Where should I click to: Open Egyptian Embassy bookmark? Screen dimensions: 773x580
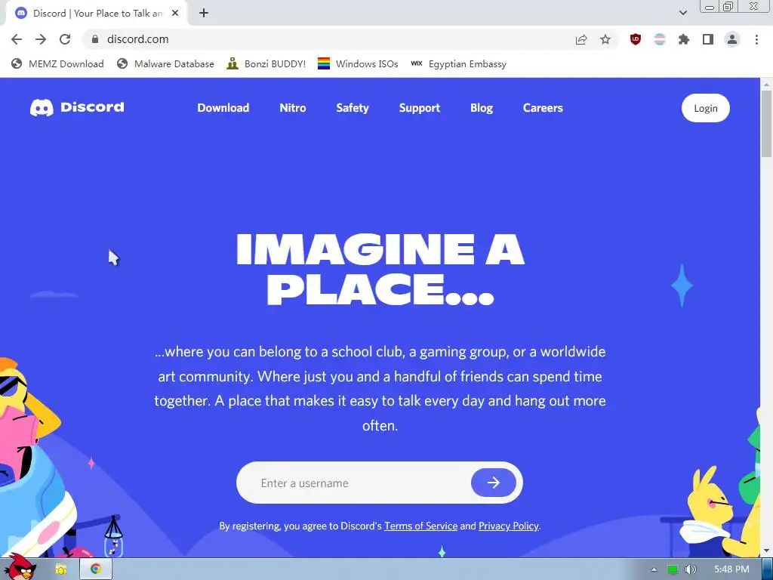click(458, 63)
